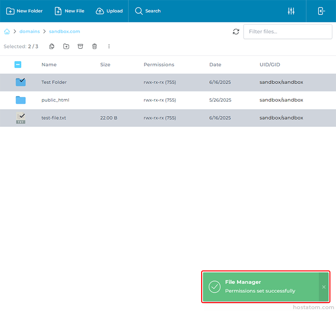Uncheck the test-file.txt file icon
The height and width of the screenshot is (311, 336).
coord(21,117)
